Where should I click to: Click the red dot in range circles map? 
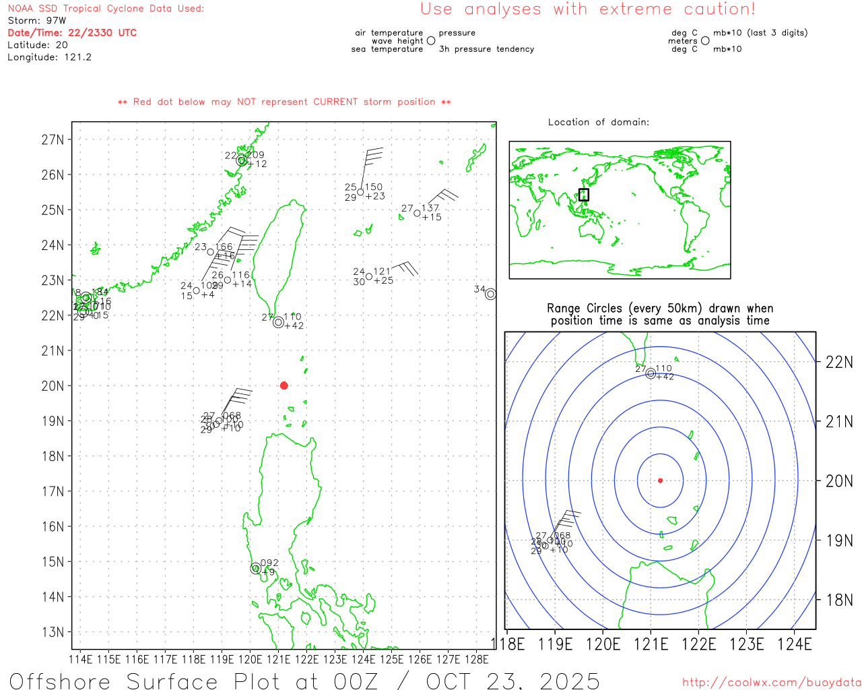(x=660, y=480)
